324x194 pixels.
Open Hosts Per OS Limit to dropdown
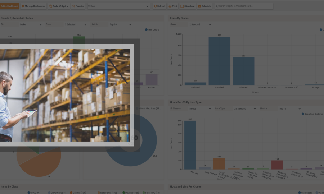[x=290, y=108]
